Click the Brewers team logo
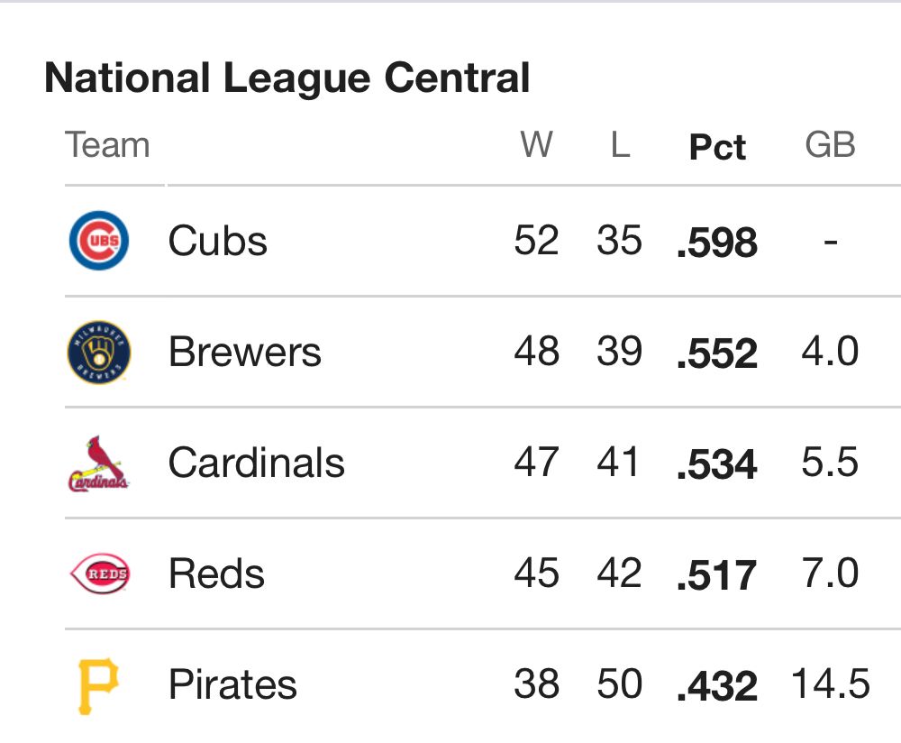 (99, 352)
